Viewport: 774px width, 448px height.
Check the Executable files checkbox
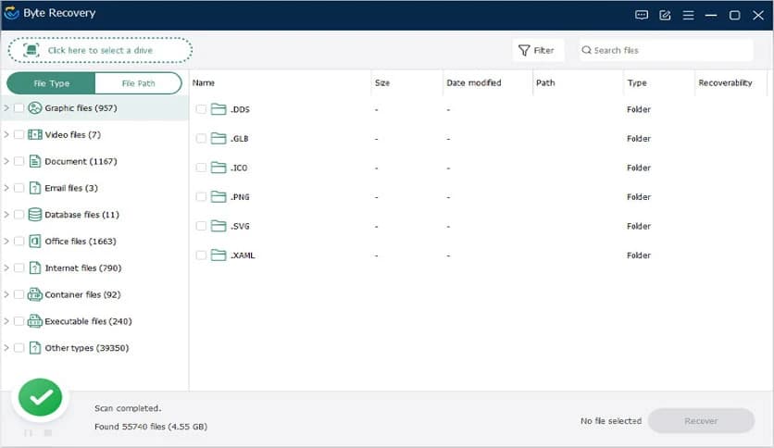(19, 320)
